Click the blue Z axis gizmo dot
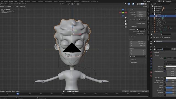Viewport: 176px width, 99px height. coord(123,9)
